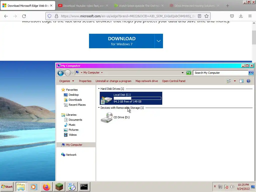Open Explorer help question mark icon
Viewport: 256px width, 192px height.
(248, 81)
